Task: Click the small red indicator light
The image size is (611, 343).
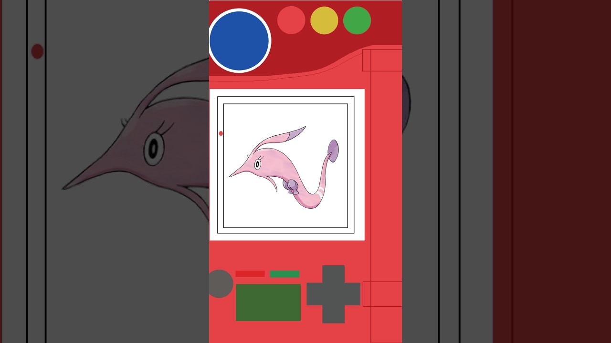Action: click(x=291, y=20)
